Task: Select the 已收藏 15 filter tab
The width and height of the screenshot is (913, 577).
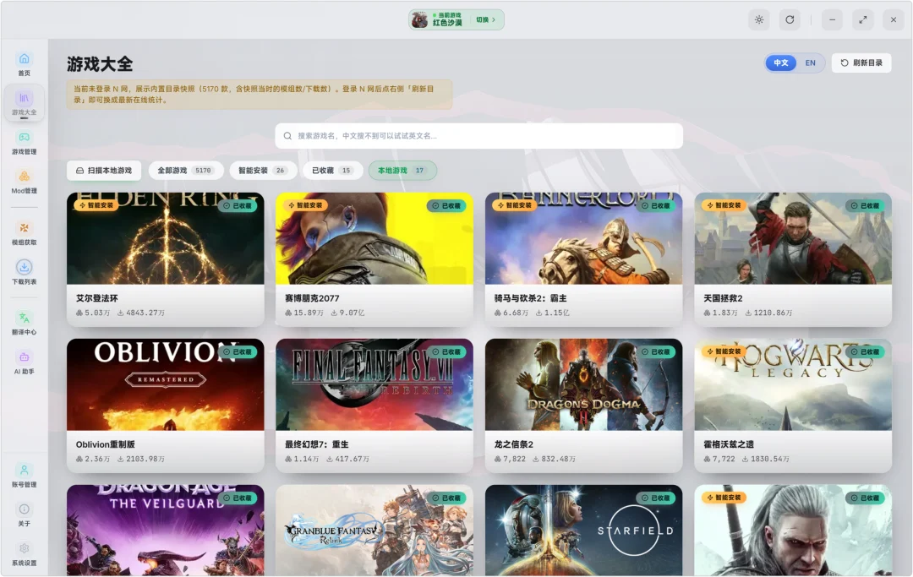Action: click(x=332, y=171)
